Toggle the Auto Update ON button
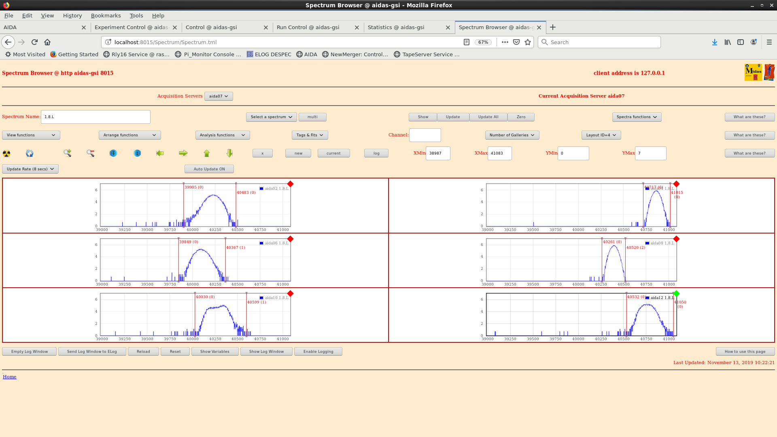 (x=209, y=169)
